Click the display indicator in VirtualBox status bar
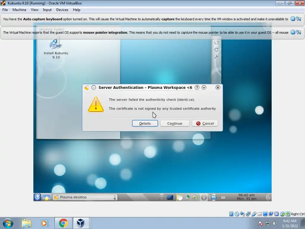The width and height of the screenshot is (305, 229). 265,214
